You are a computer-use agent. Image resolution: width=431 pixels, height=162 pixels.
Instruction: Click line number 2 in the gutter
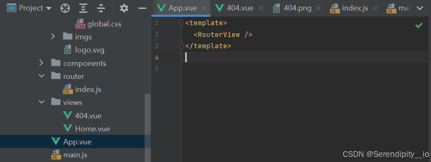coord(157,35)
